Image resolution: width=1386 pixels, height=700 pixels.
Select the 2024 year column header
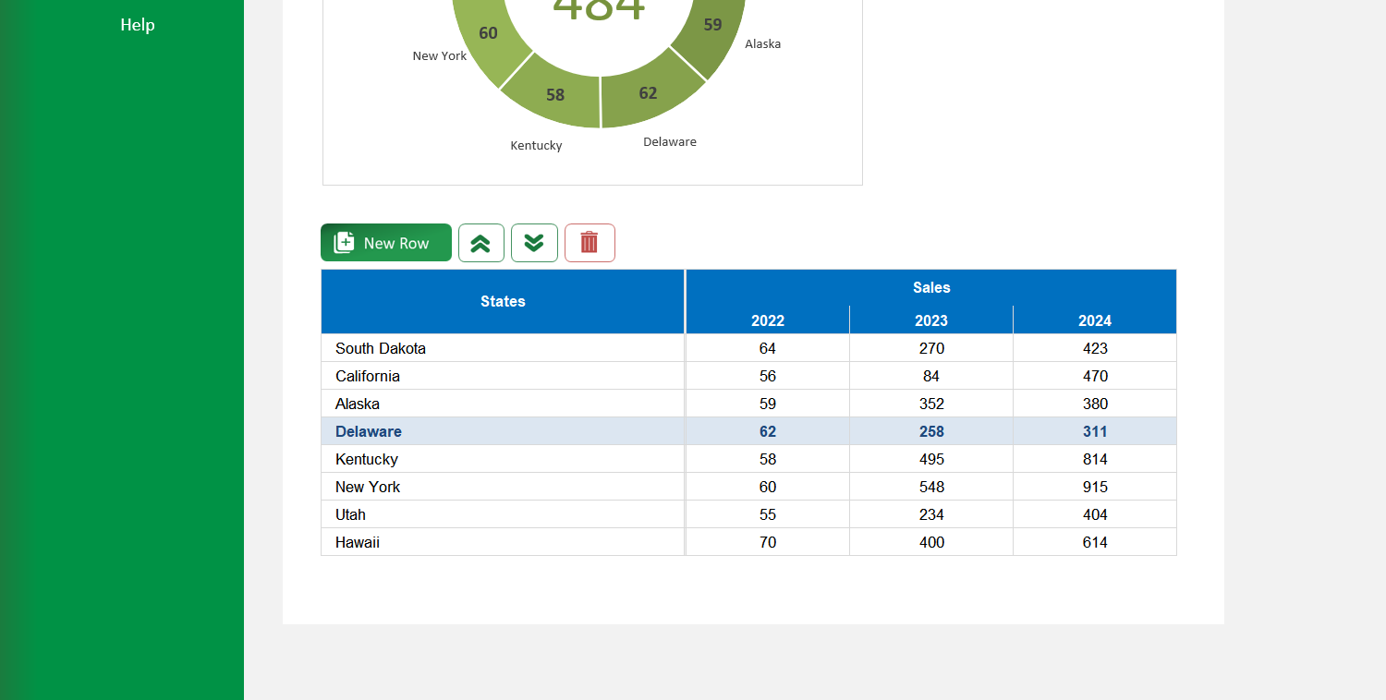[x=1094, y=320]
